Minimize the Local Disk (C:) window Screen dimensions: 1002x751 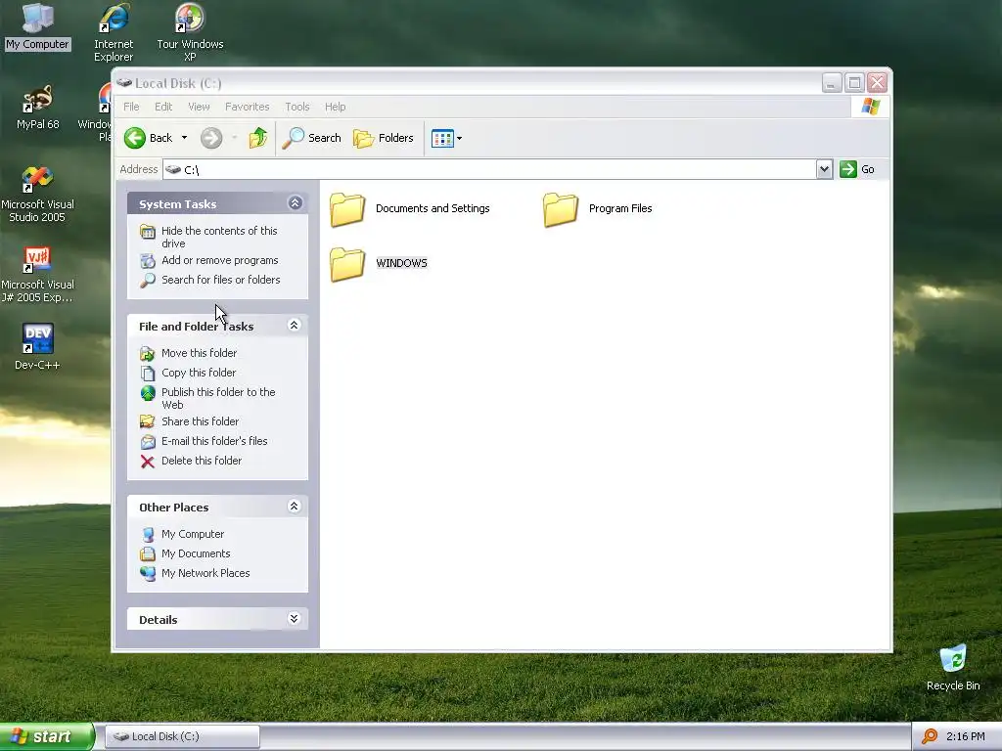832,83
